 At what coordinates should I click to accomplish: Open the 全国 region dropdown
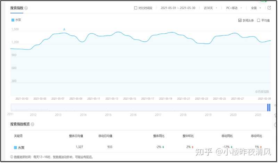pos(256,8)
